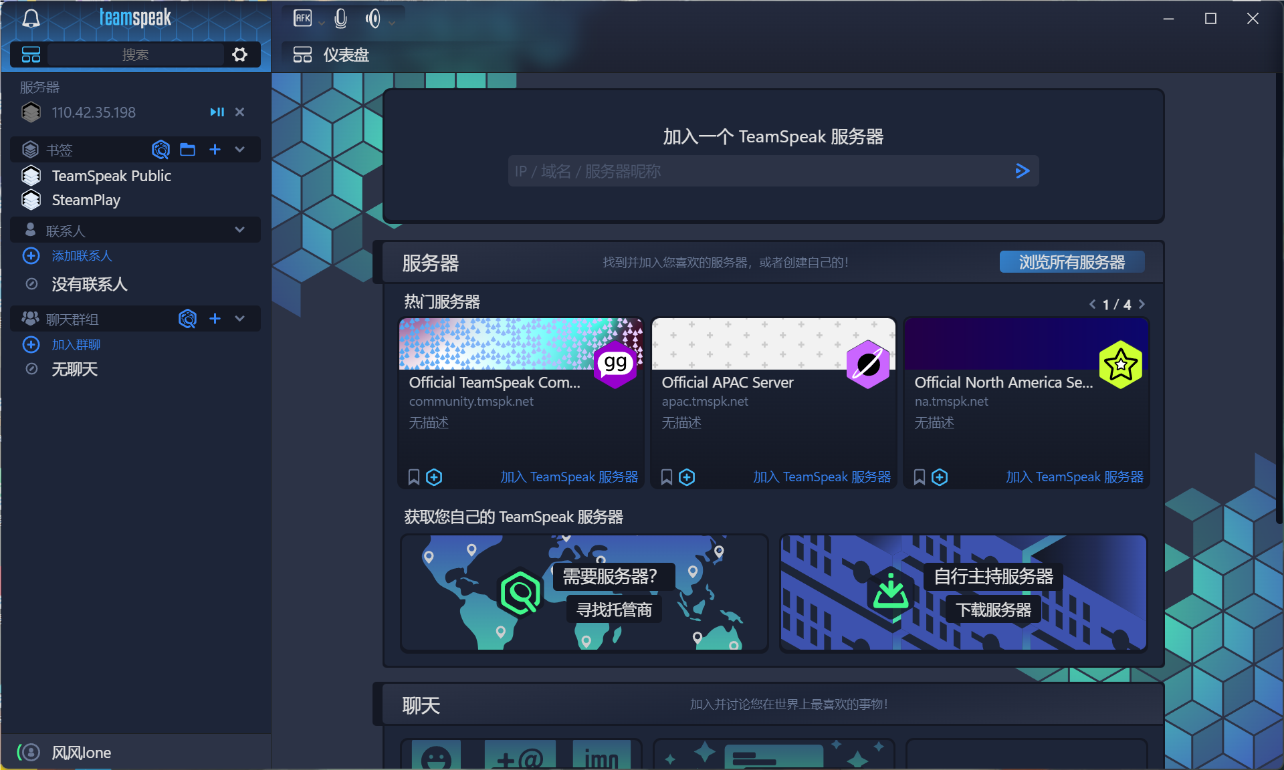The width and height of the screenshot is (1284, 770).
Task: Join the community.tmspk.net server
Action: pos(569,477)
